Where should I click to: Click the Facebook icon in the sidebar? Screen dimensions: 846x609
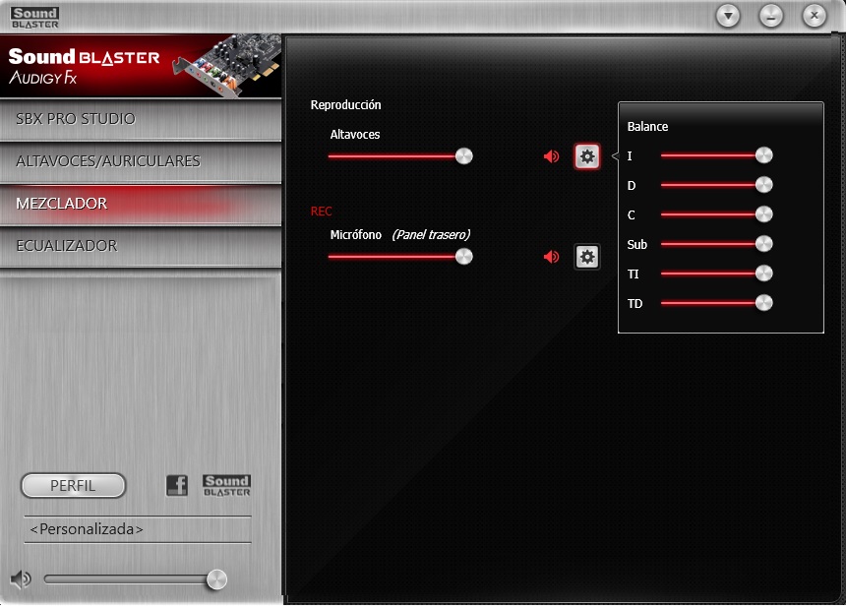[x=177, y=485]
